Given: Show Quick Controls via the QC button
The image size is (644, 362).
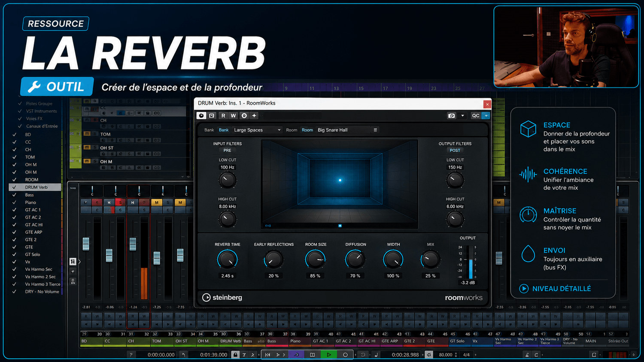Looking at the screenshot, I should [x=476, y=116].
